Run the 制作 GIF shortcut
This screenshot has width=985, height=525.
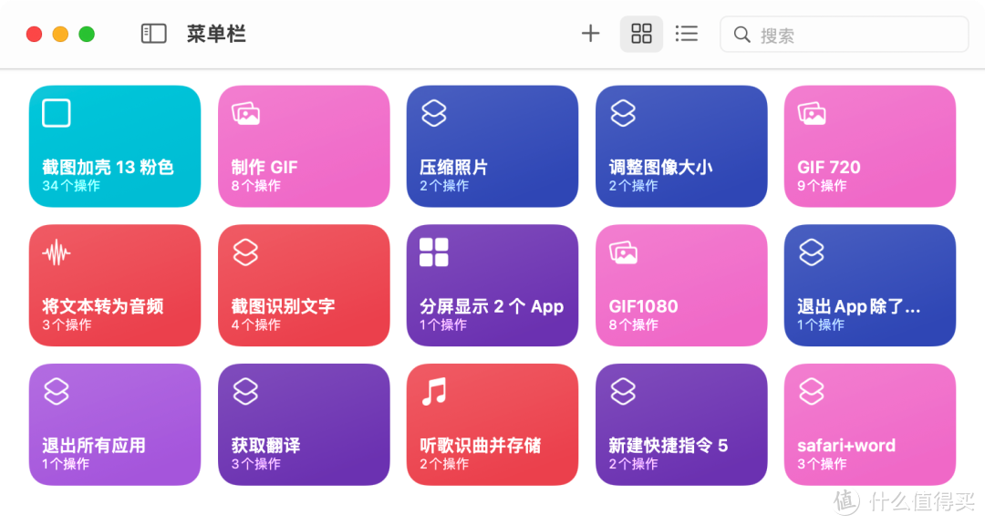pyautogui.click(x=304, y=147)
